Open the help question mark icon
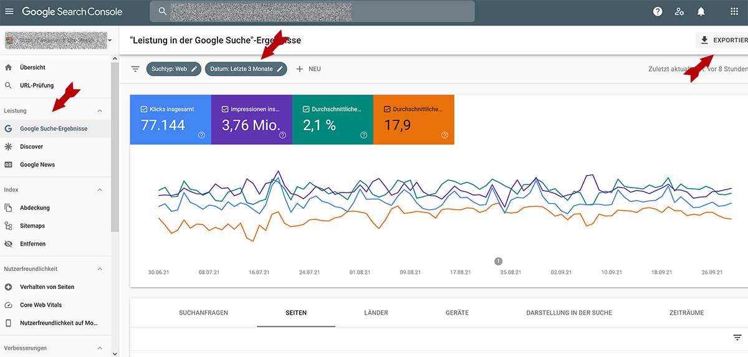The width and height of the screenshot is (748, 357). click(x=658, y=11)
